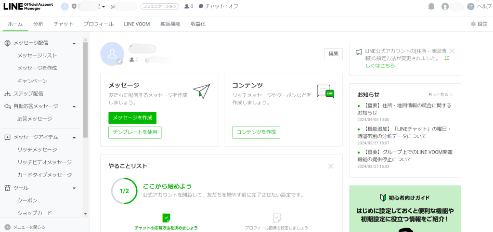Click the green メッセージを作成 button

[x=132, y=118]
